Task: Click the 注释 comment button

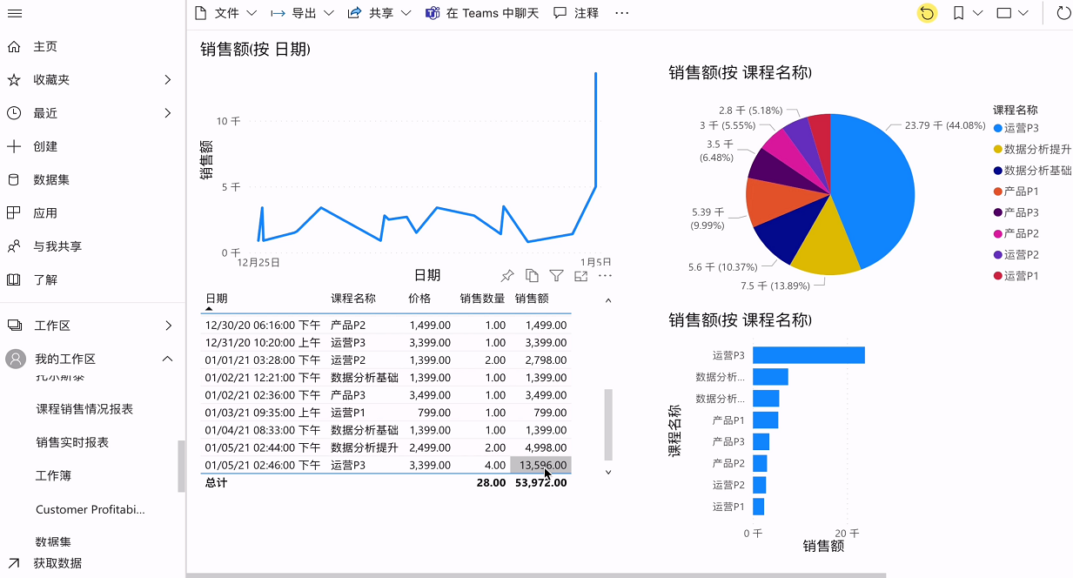Action: (x=576, y=13)
